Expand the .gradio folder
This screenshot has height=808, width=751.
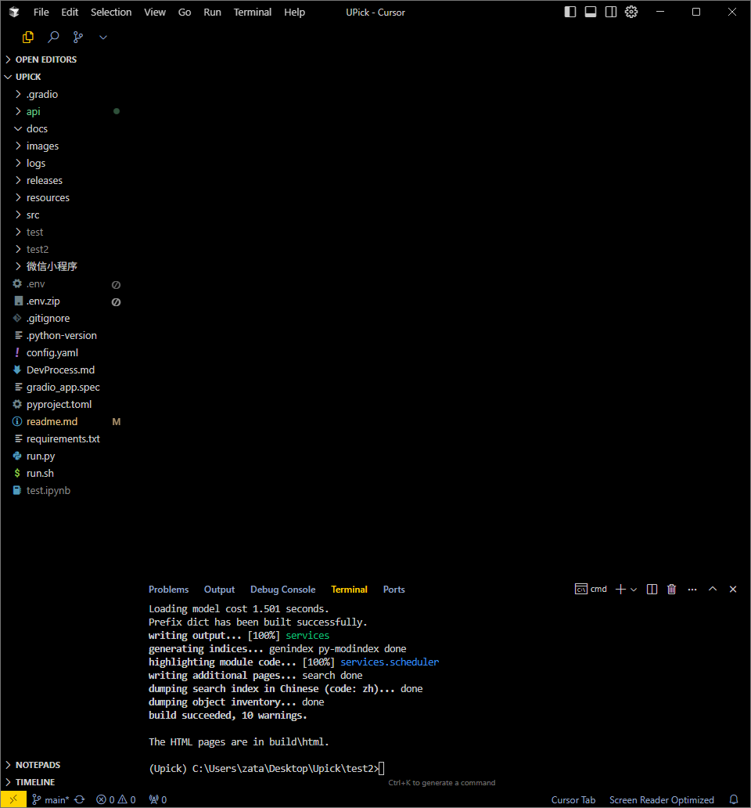(x=63, y=94)
